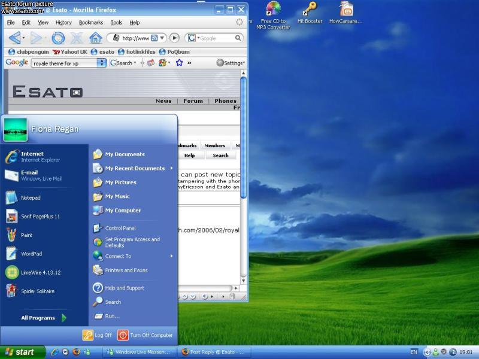Launch Notepad from Start menu

coord(23,197)
